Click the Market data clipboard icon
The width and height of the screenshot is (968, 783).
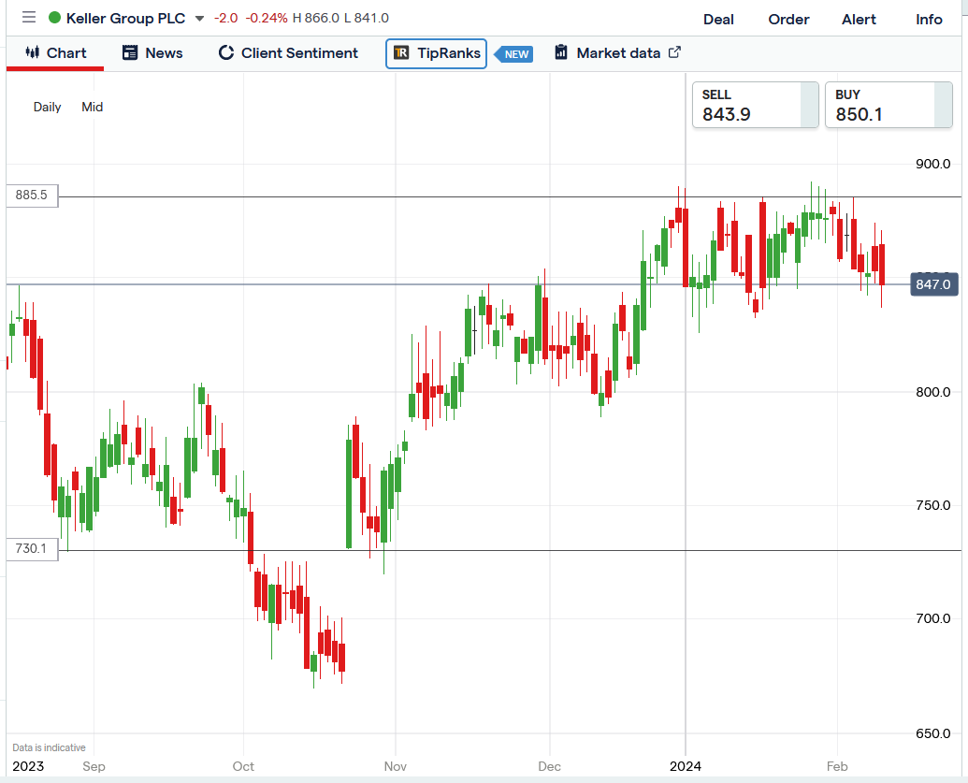[560, 51]
